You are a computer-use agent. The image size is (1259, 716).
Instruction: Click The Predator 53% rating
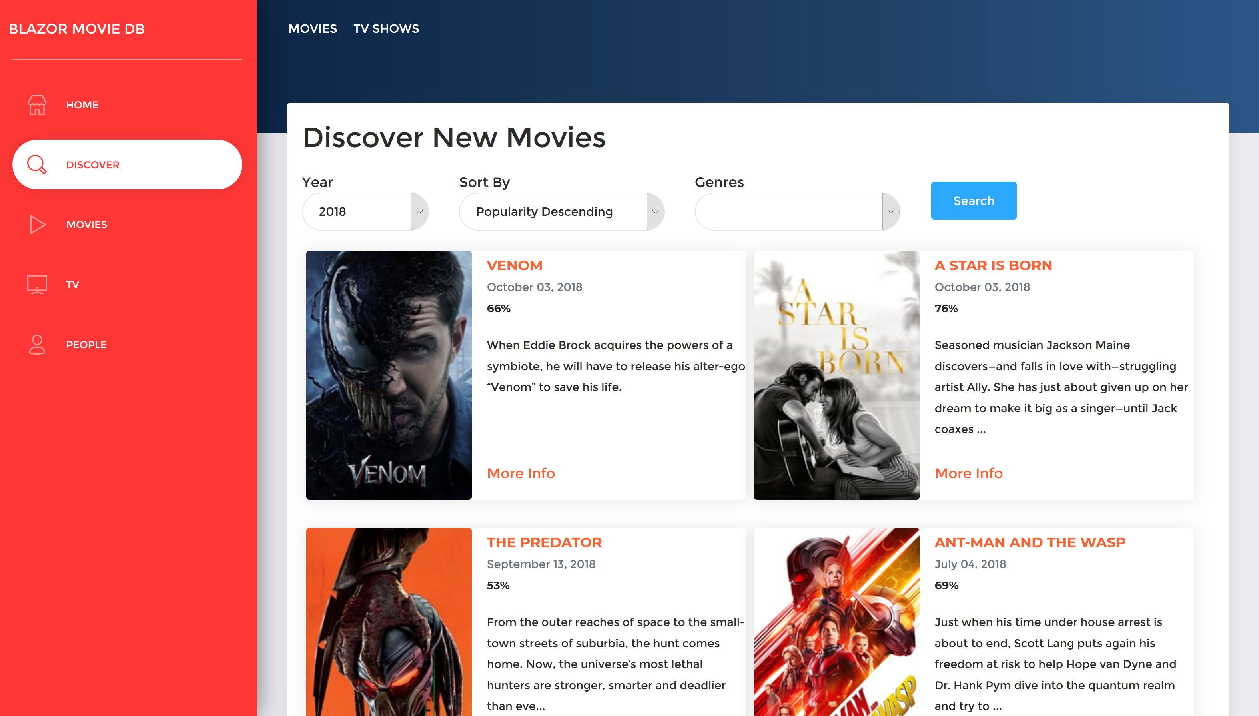coord(498,585)
